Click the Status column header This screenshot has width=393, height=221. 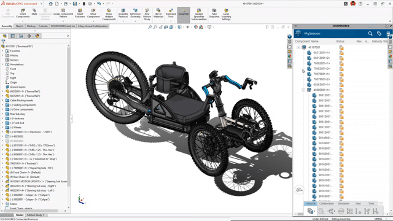[x=340, y=41]
